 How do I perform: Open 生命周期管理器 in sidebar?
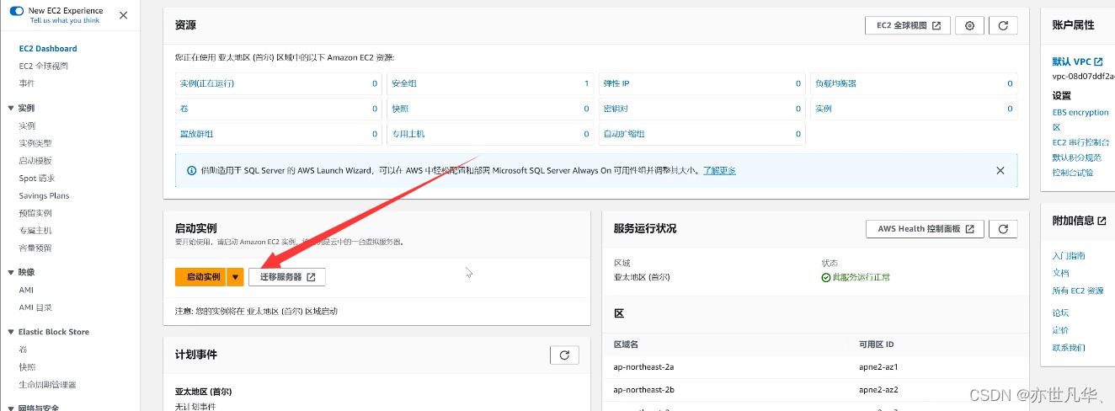click(47, 385)
